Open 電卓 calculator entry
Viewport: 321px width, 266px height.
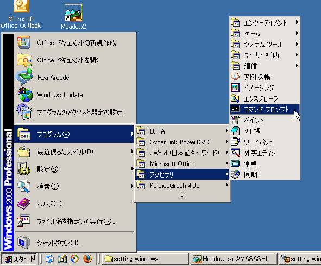point(265,163)
